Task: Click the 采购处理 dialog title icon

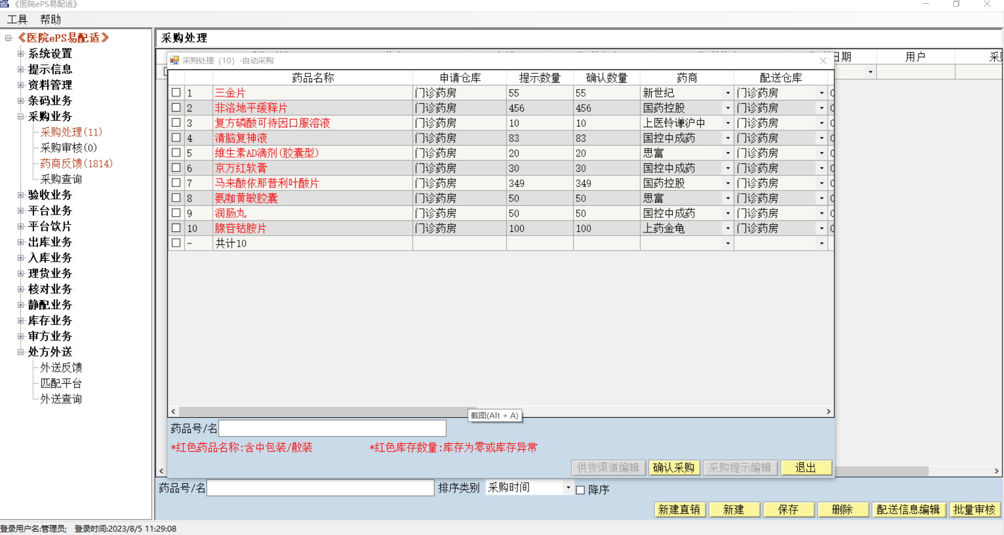Action: pyautogui.click(x=175, y=60)
